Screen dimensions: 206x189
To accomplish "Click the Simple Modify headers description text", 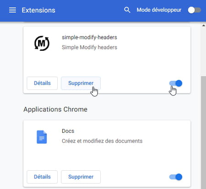I will click(89, 47).
